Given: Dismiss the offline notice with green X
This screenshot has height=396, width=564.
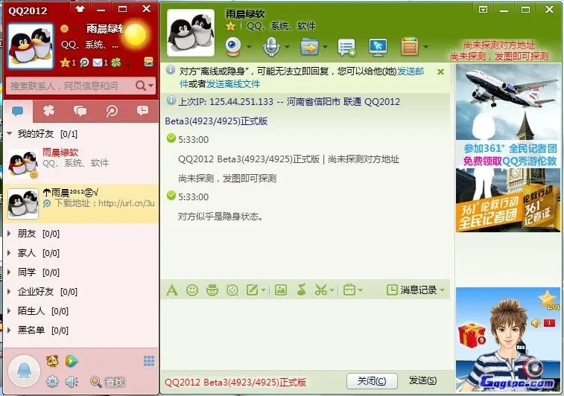Looking at the screenshot, I should point(440,72).
